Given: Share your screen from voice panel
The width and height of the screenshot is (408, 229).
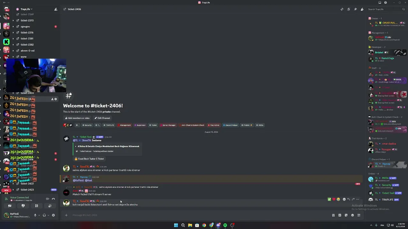Looking at the screenshot, I should (23, 206).
